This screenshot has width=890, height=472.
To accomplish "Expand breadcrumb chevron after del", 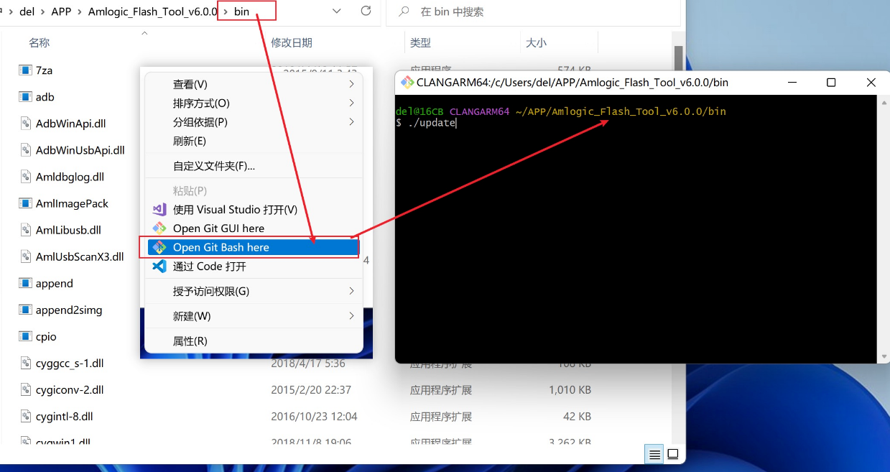I will 43,11.
